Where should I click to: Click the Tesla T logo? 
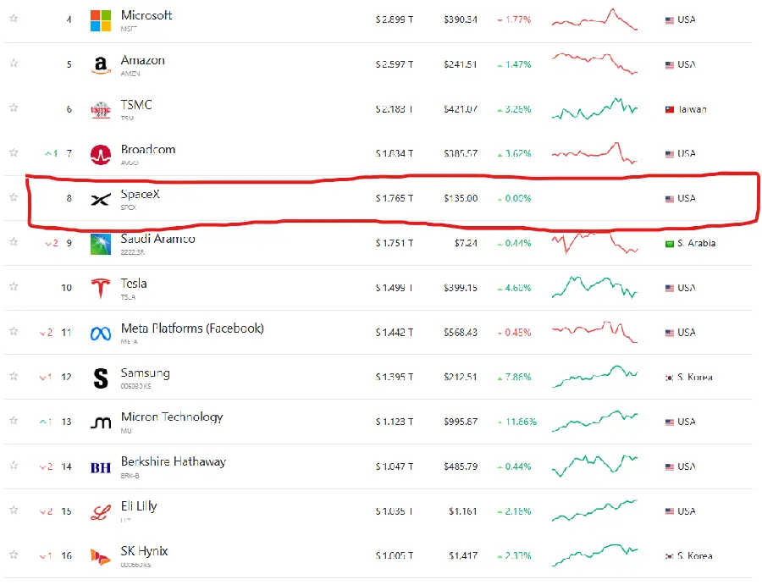tap(101, 288)
